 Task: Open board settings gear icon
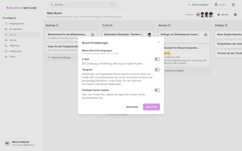point(235,14)
